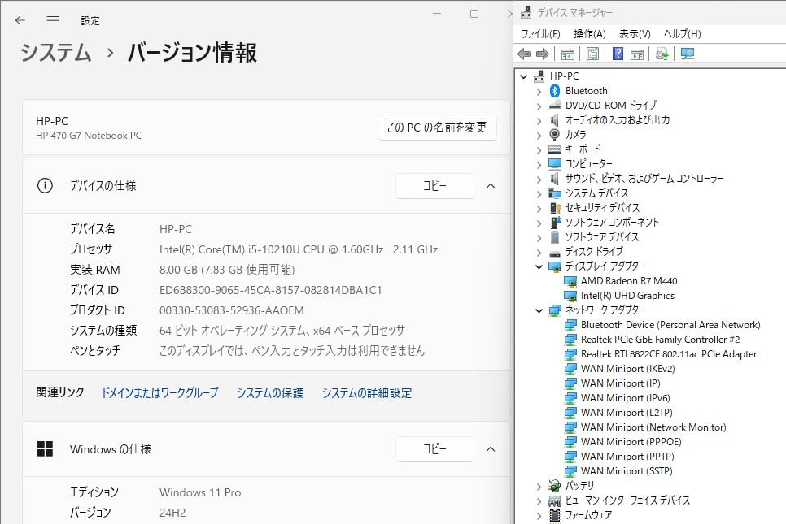Click コピー button for Windows の仕様
Screen dimensions: 786x524
[434, 449]
